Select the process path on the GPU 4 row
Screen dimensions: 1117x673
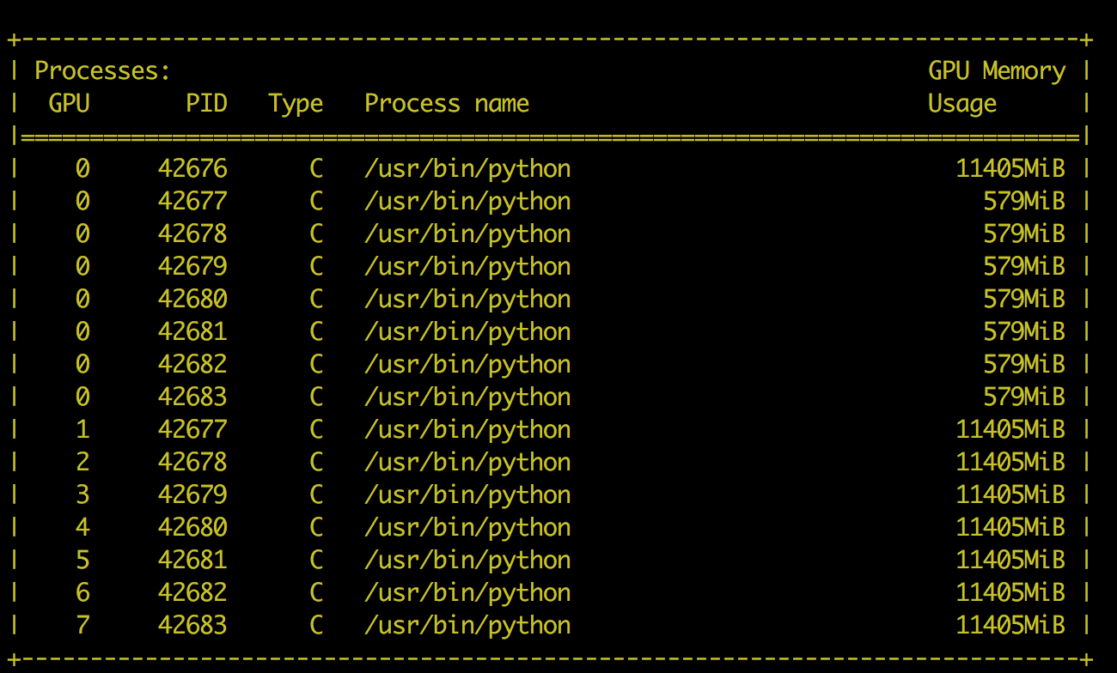point(467,527)
